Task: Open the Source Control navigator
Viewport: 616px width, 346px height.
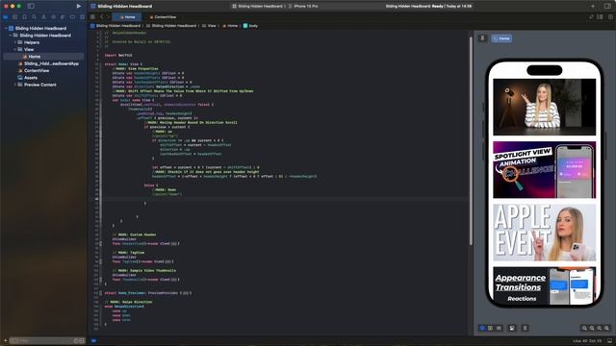Action: point(15,17)
